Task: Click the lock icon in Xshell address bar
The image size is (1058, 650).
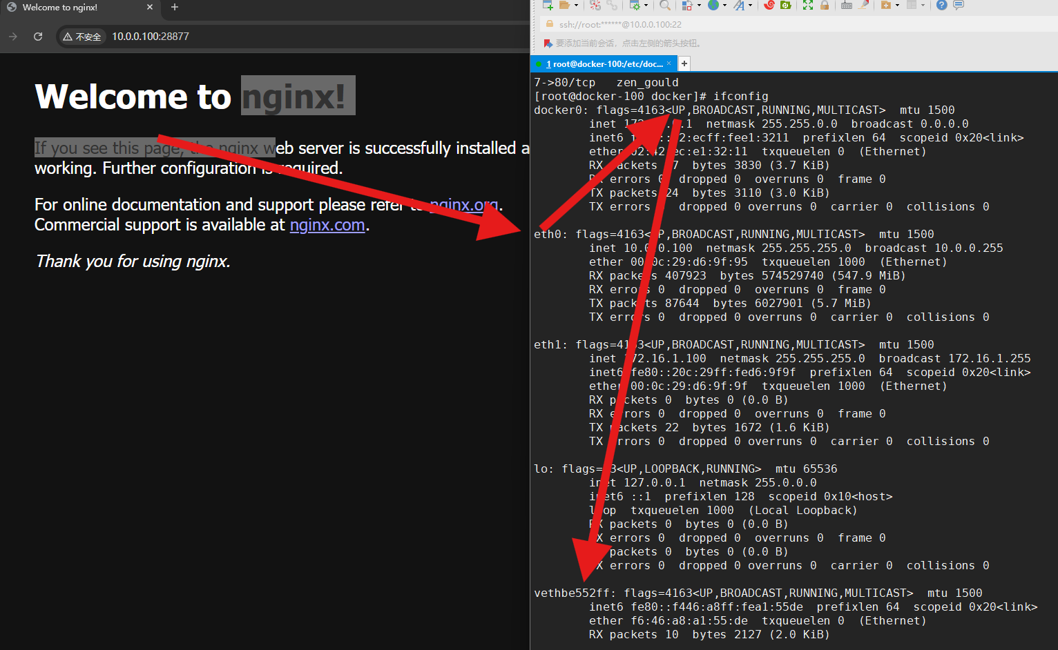Action: pos(550,24)
